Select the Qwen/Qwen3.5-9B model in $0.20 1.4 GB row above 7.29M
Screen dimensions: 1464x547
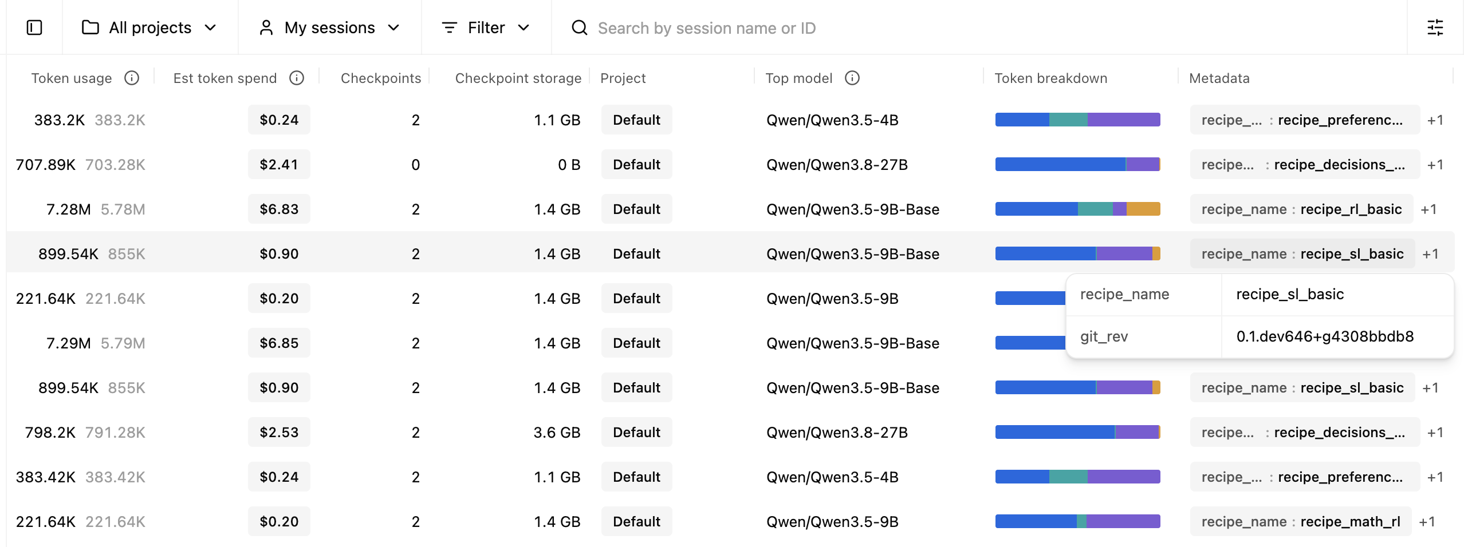click(832, 299)
